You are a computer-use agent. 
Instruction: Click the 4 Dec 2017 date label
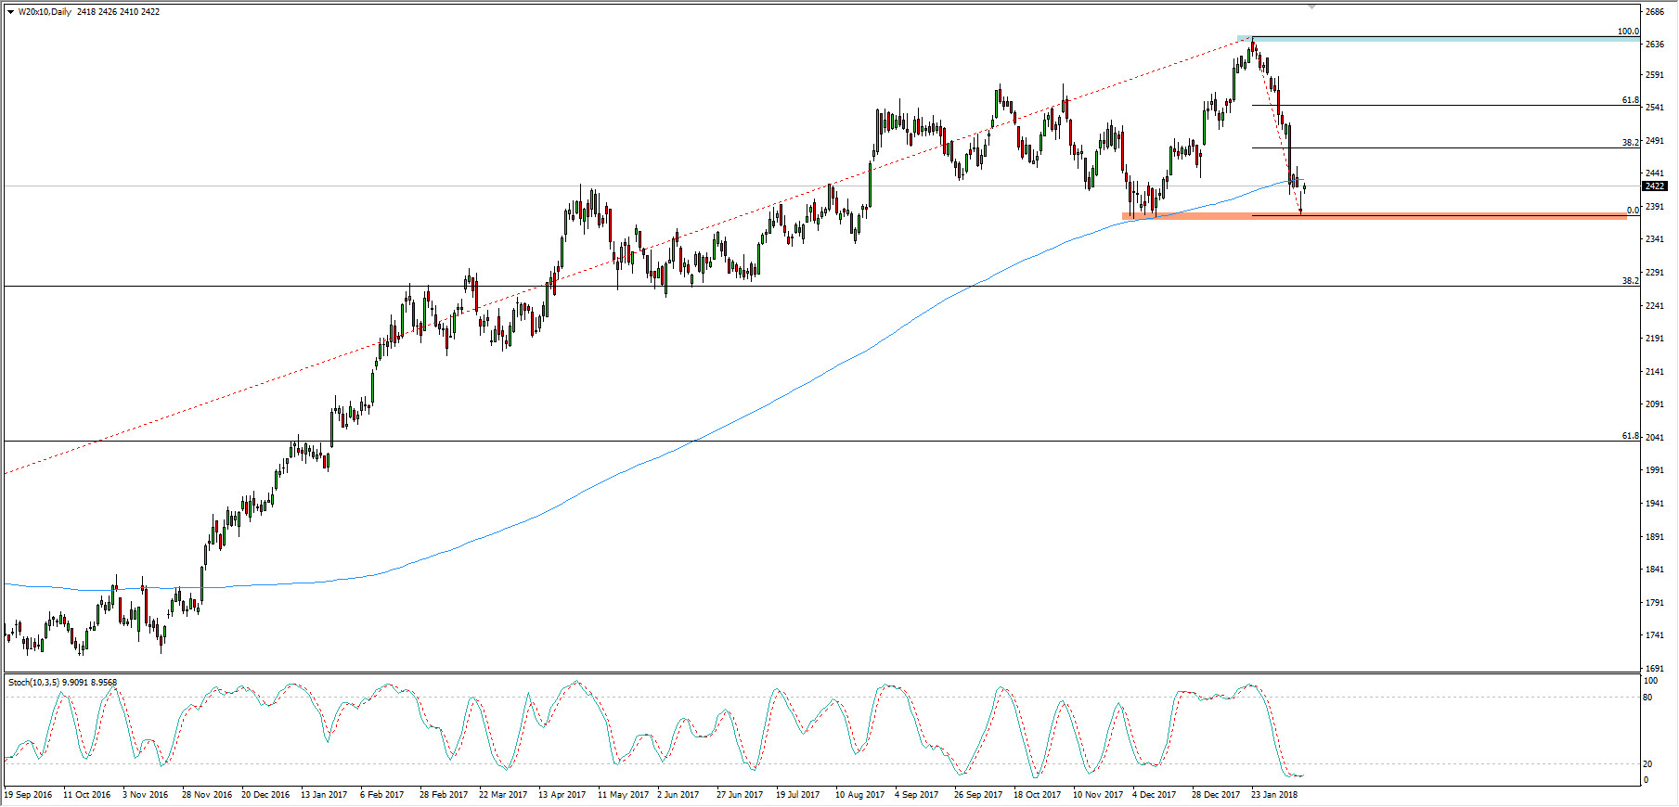[1154, 795]
